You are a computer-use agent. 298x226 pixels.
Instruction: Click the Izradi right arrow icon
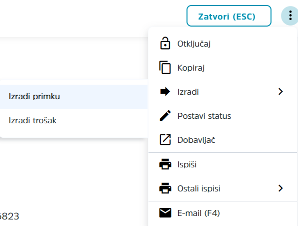pyautogui.click(x=165, y=92)
